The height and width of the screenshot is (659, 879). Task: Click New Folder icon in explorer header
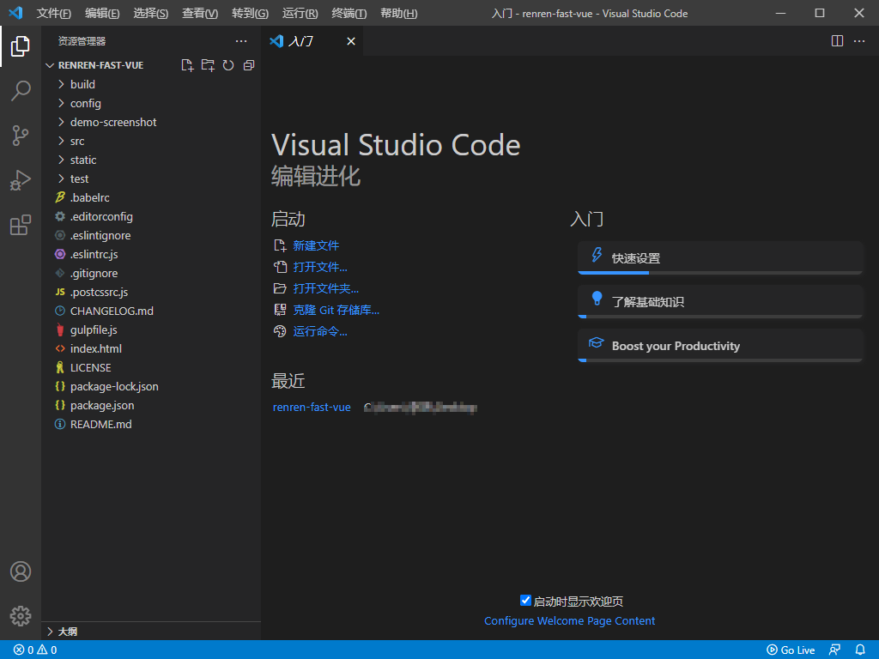click(x=208, y=65)
